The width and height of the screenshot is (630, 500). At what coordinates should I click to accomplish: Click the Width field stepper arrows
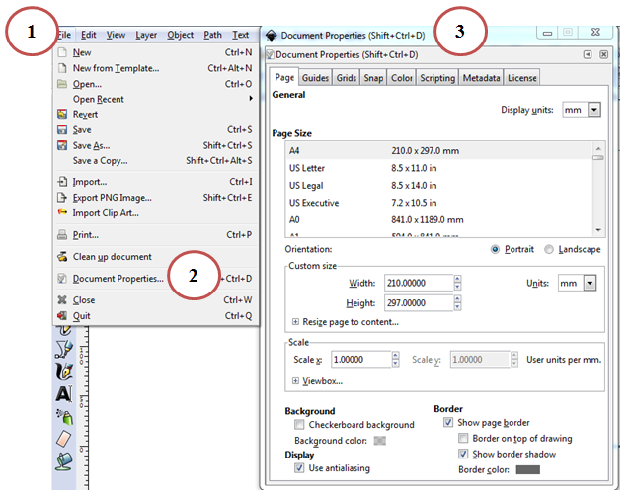pyautogui.click(x=457, y=283)
